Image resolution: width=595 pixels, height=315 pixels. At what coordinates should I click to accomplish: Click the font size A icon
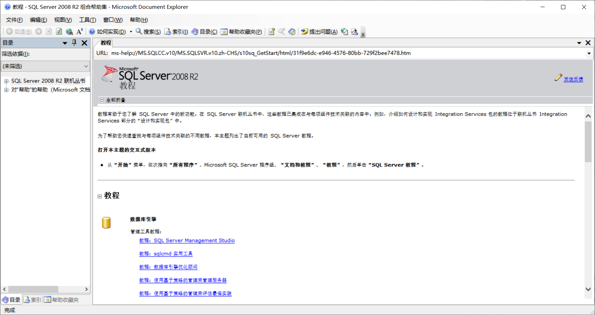80,31
